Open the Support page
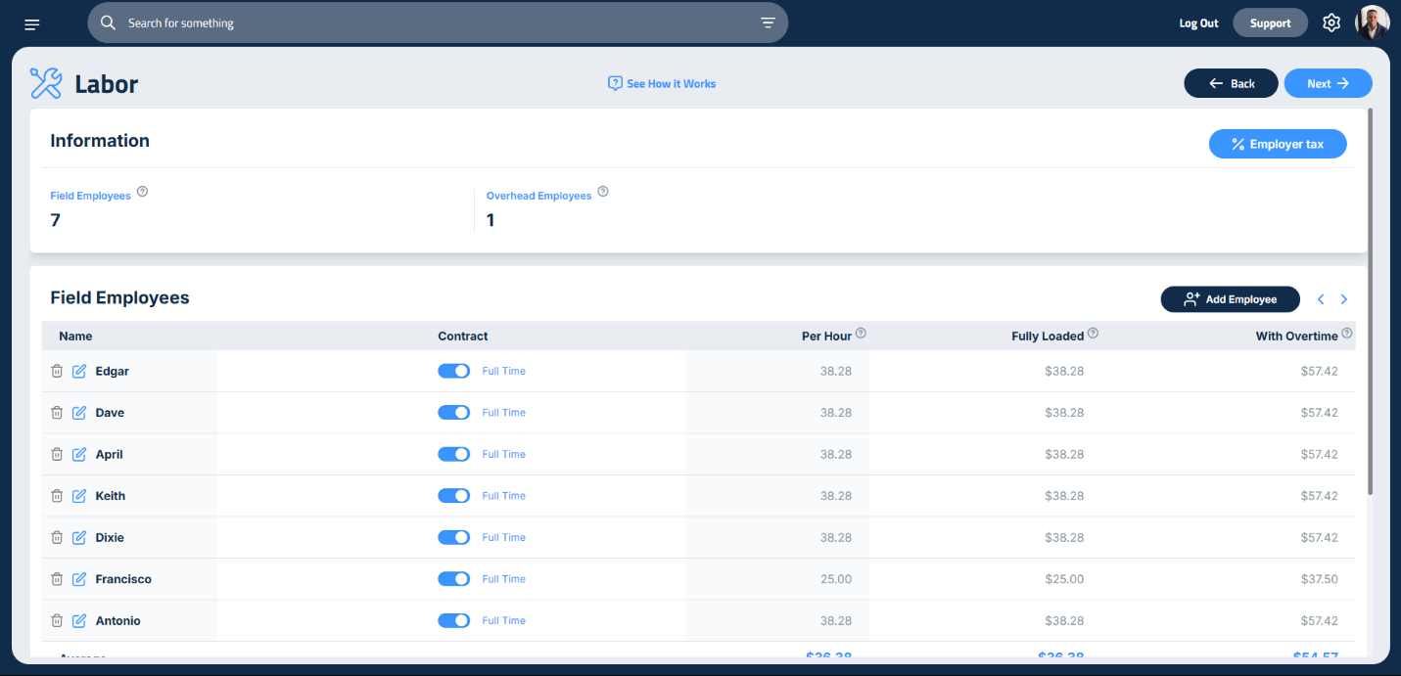This screenshot has width=1401, height=676. coord(1270,23)
